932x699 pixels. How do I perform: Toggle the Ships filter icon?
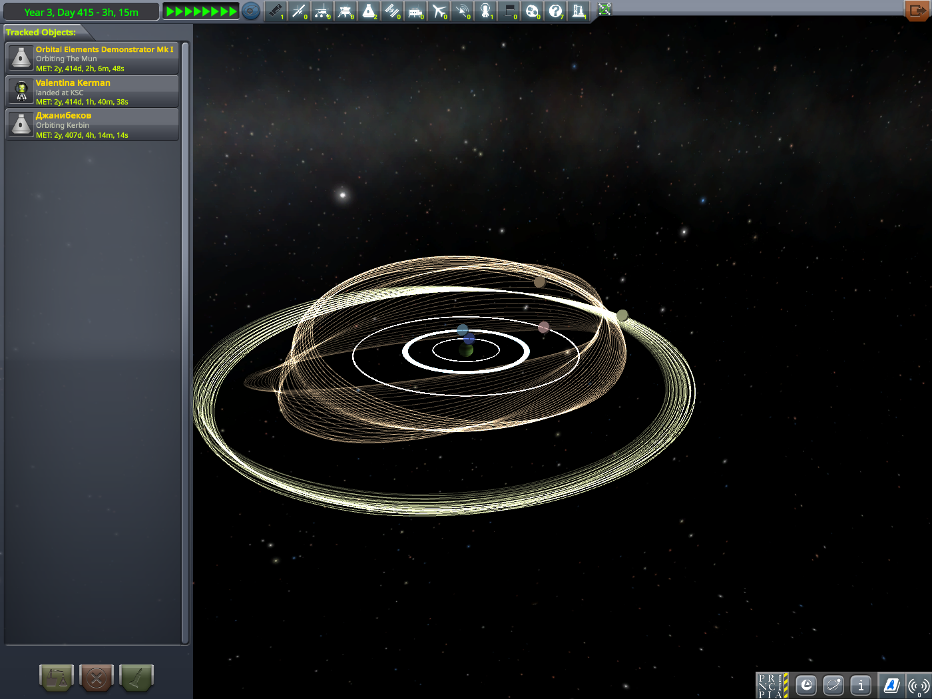coord(369,11)
